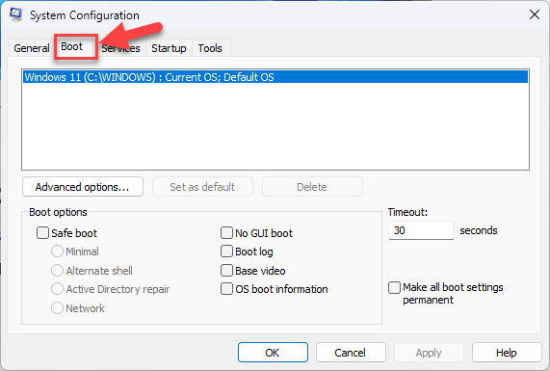
Task: Select the Boot tab
Action: point(75,46)
